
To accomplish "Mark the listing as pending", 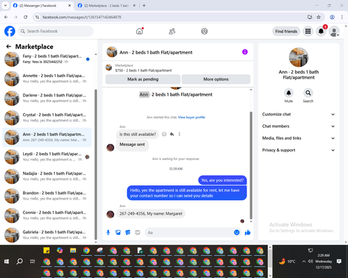I will 143,79.
